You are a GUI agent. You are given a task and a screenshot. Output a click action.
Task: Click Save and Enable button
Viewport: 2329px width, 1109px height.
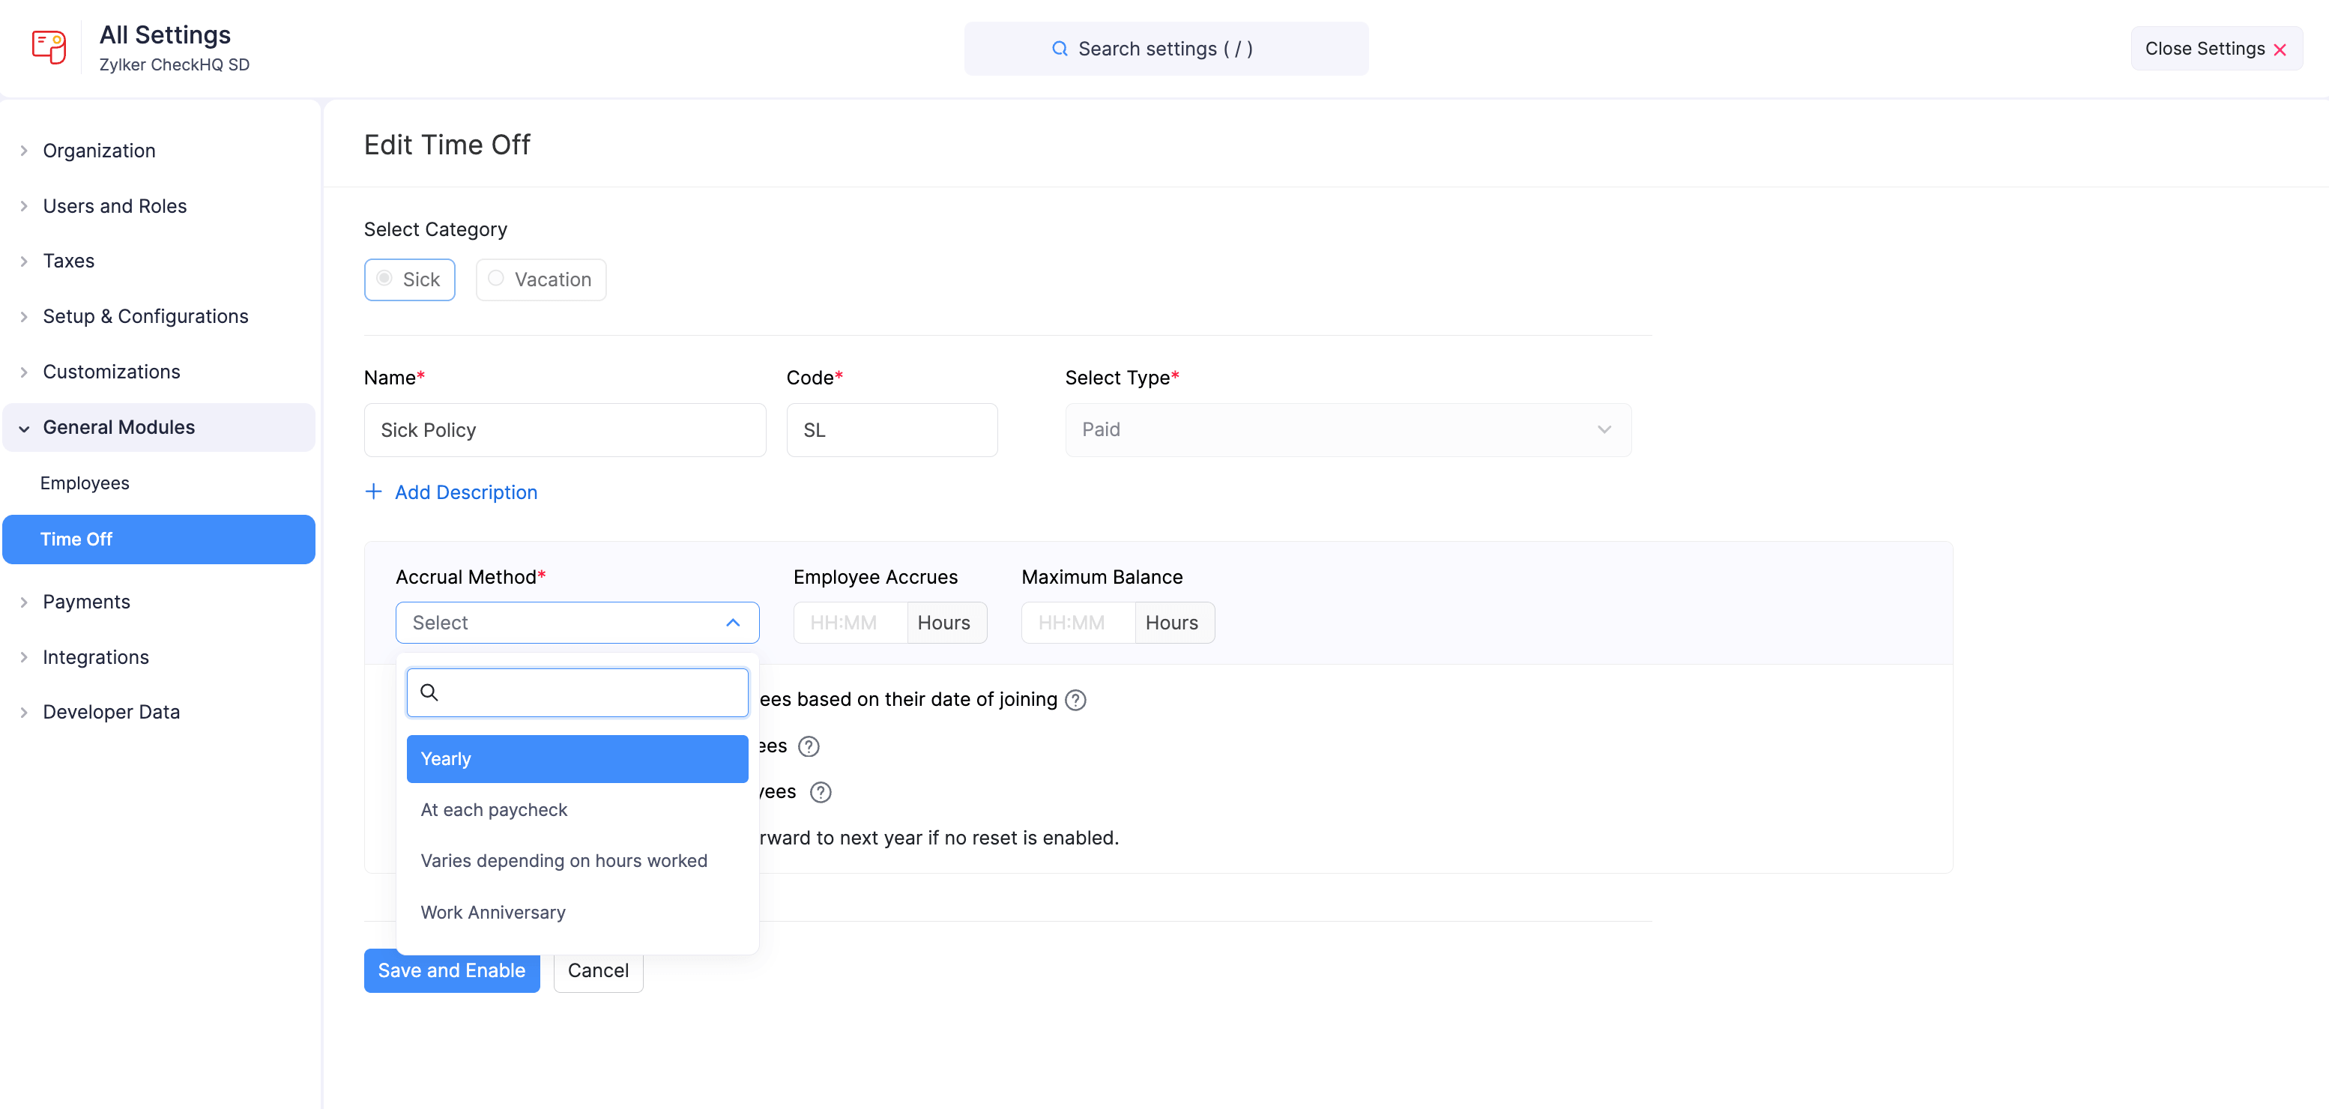[451, 970]
